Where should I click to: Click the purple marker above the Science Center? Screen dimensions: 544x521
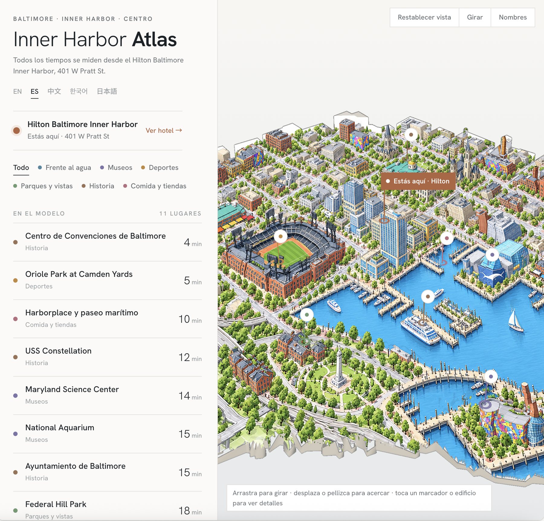coord(491,377)
